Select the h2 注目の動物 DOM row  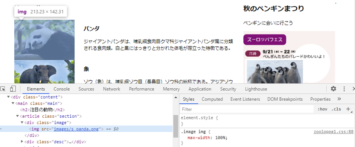[43, 110]
